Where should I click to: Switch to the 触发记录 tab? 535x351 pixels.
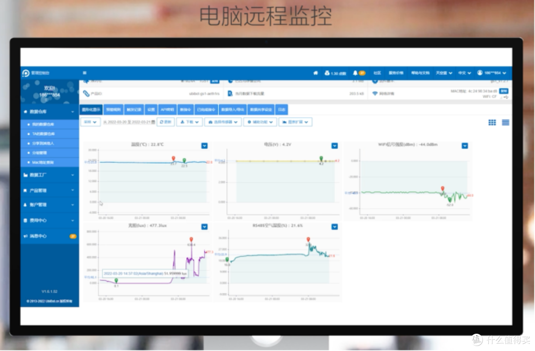(x=134, y=110)
